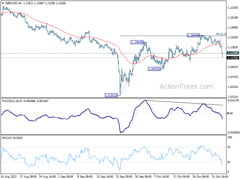240x180 pixels.
Task: Click the RSI(14) 20.9534 indicator title
Action: pyautogui.click(x=12, y=138)
